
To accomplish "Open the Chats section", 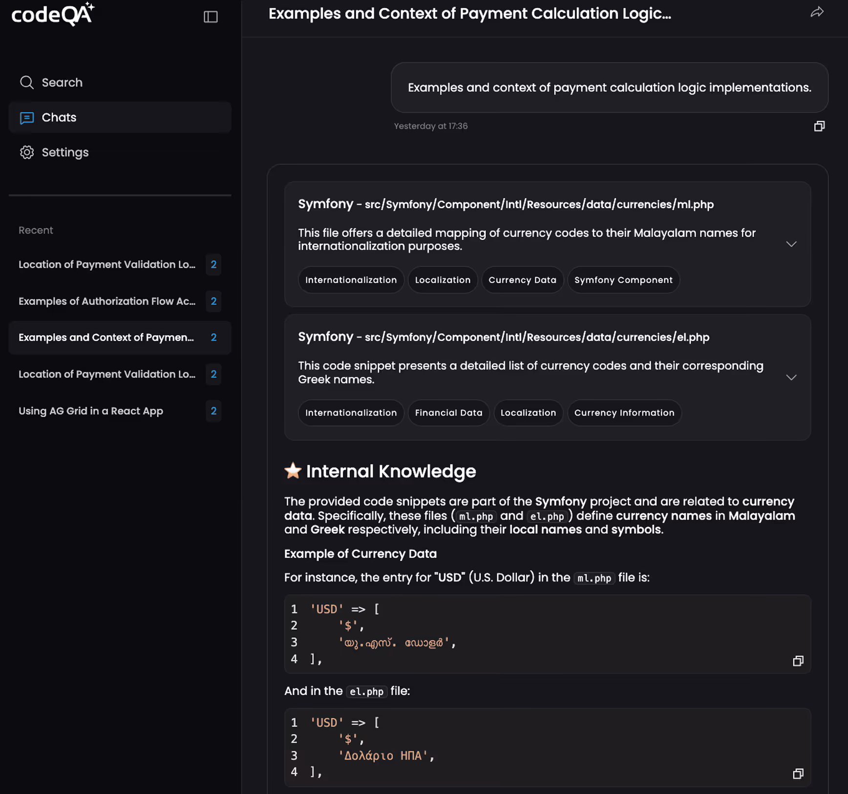I will tap(59, 117).
